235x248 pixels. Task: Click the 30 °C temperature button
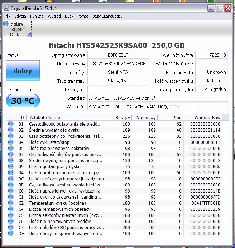tap(23, 101)
